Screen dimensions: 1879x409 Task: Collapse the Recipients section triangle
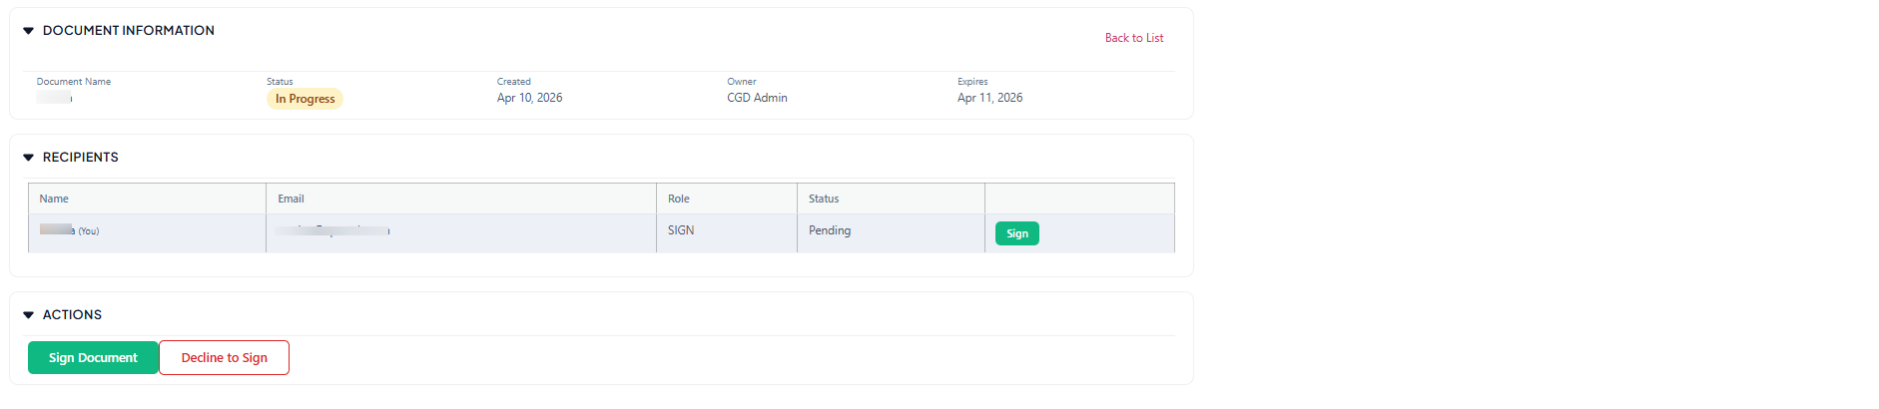tap(29, 158)
